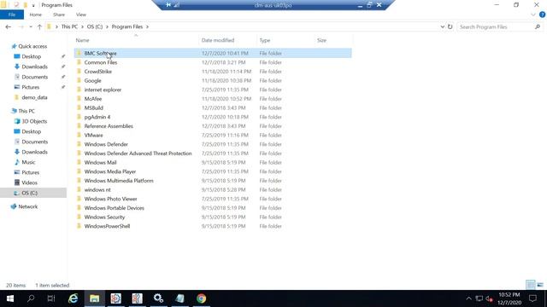This screenshot has height=307, width=547.
Task: Click Program Files breadcrumb segment
Action: (x=127, y=26)
